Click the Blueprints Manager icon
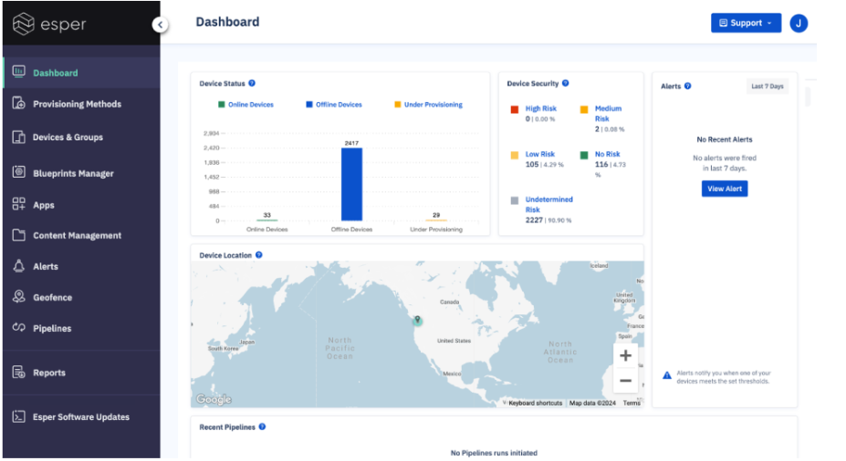The height and width of the screenshot is (461, 846). coord(19,172)
